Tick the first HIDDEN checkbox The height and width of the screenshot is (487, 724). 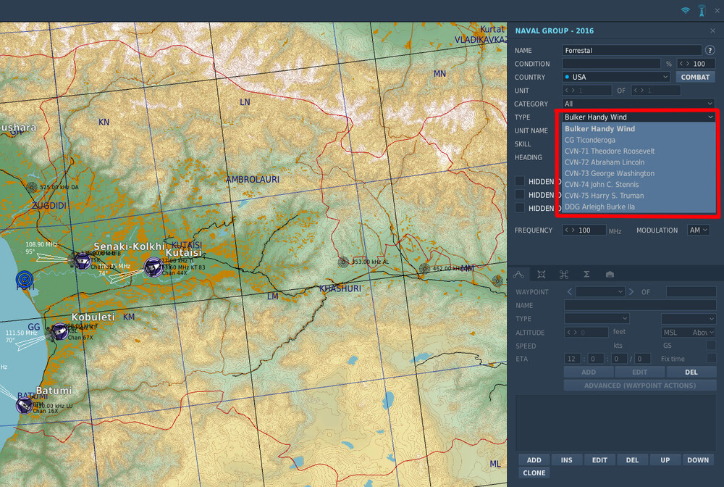tap(520, 181)
